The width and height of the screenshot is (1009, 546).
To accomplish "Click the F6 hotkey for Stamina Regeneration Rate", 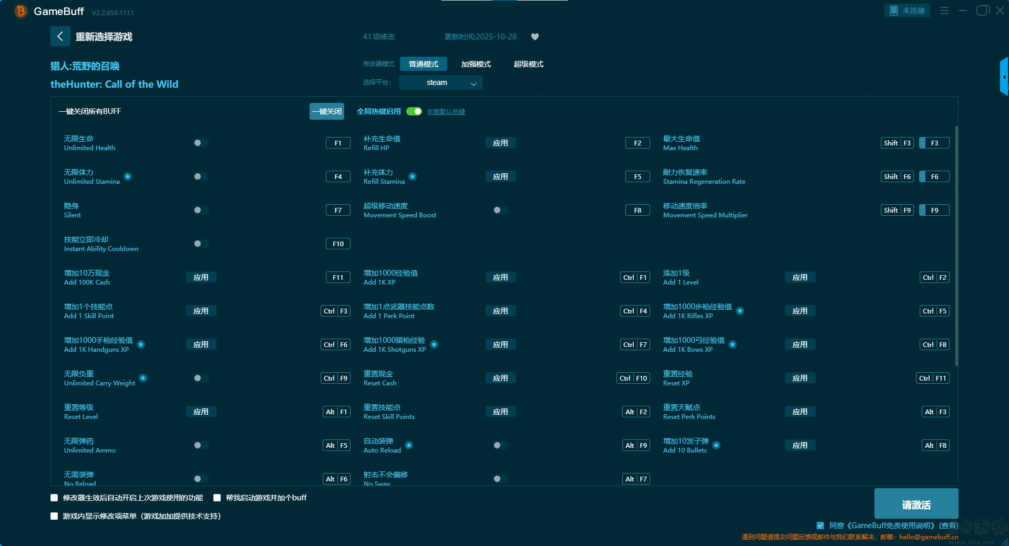I will [x=934, y=176].
